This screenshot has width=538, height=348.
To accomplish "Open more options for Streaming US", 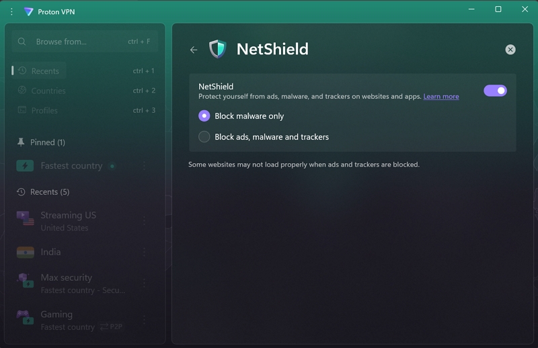I will tap(144, 220).
